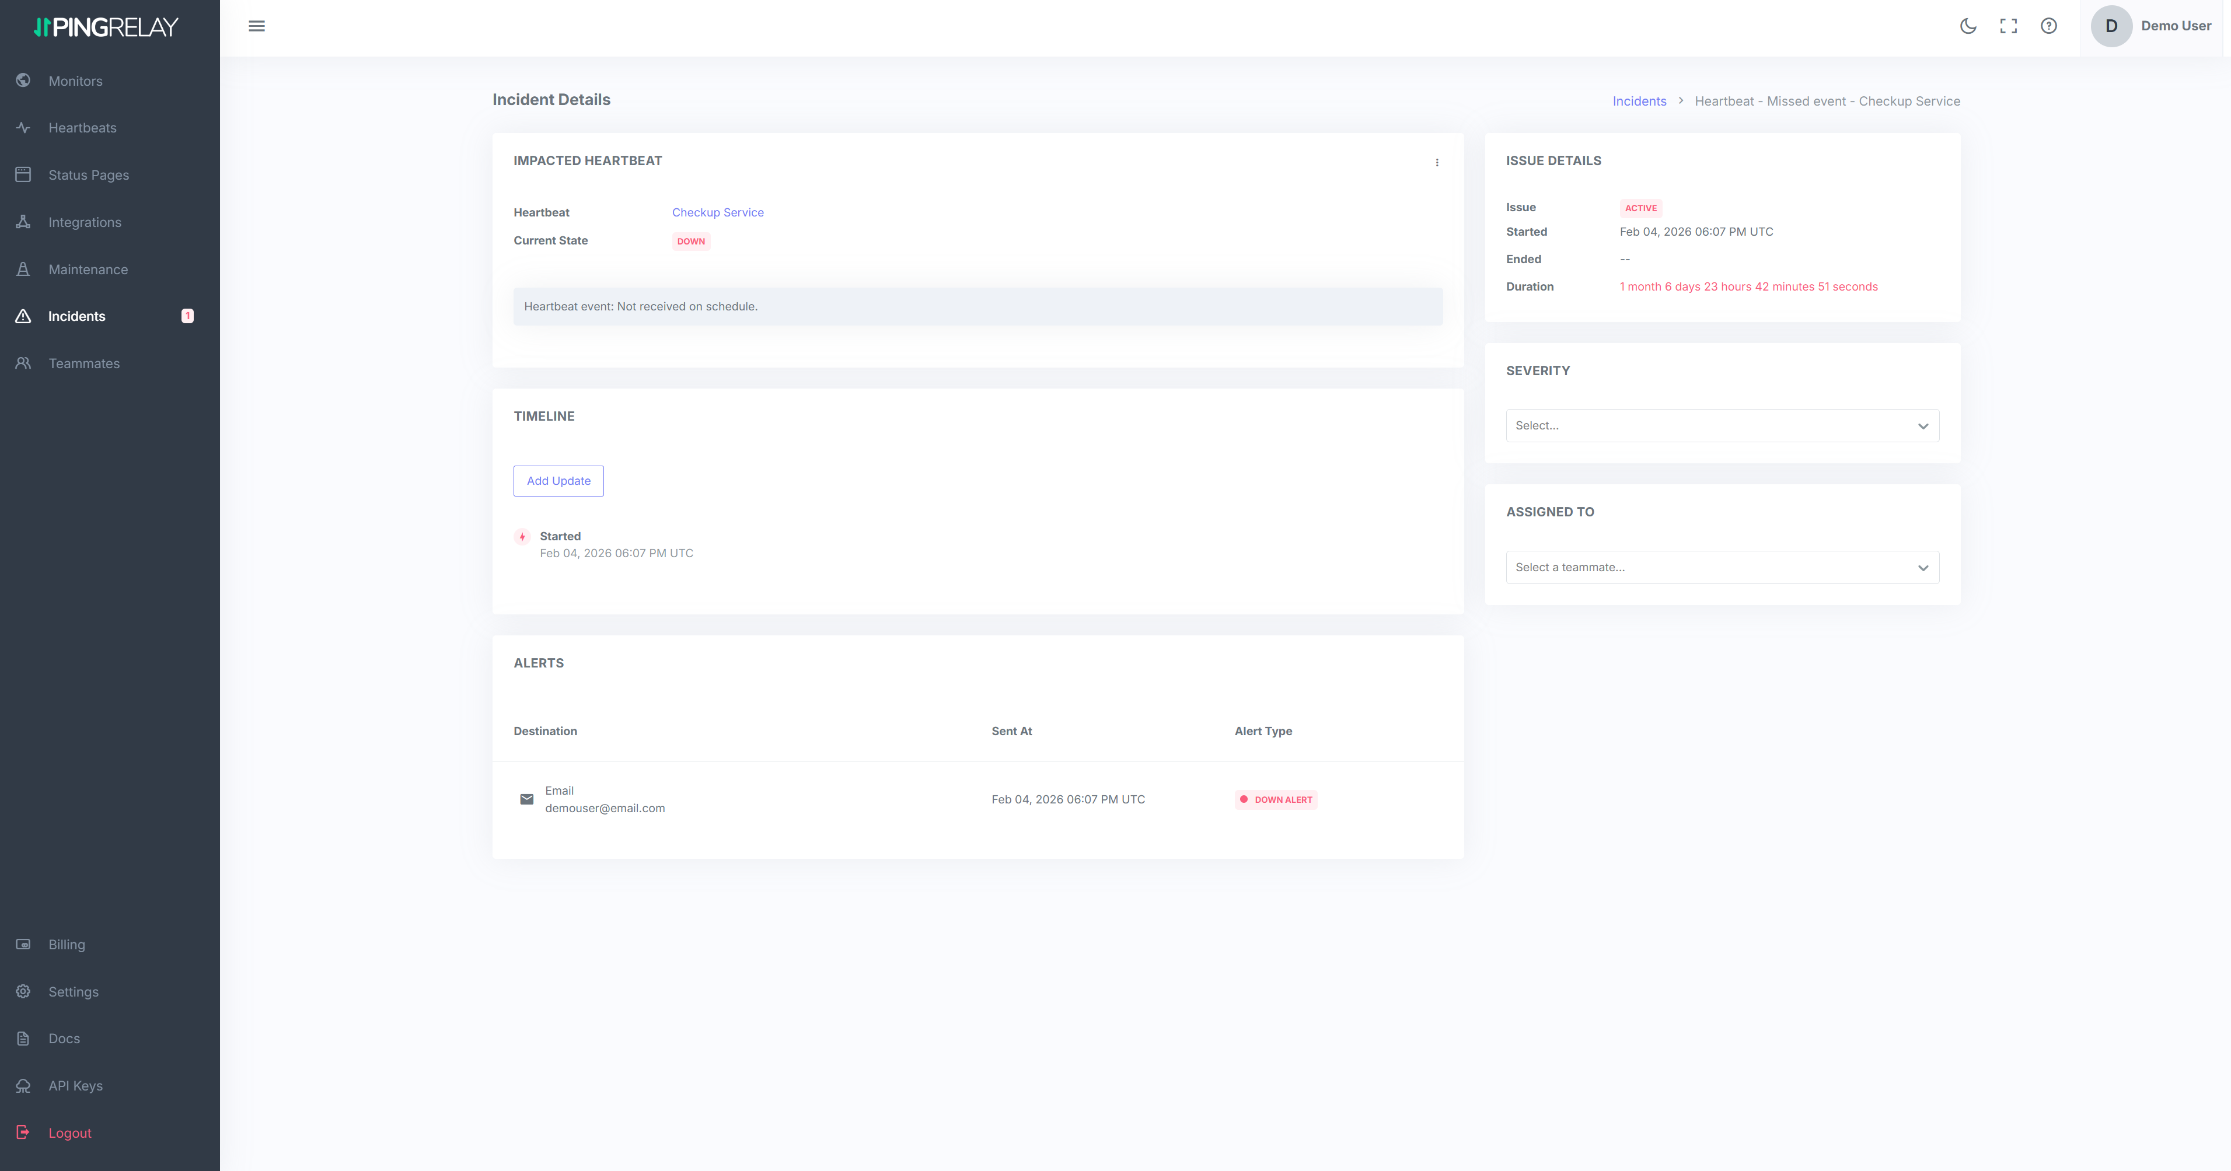Open the Checkup Service heartbeat link
Image resolution: width=2231 pixels, height=1171 pixels.
pos(717,212)
